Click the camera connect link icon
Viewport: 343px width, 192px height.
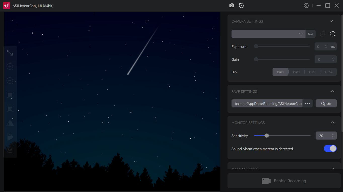point(323,34)
